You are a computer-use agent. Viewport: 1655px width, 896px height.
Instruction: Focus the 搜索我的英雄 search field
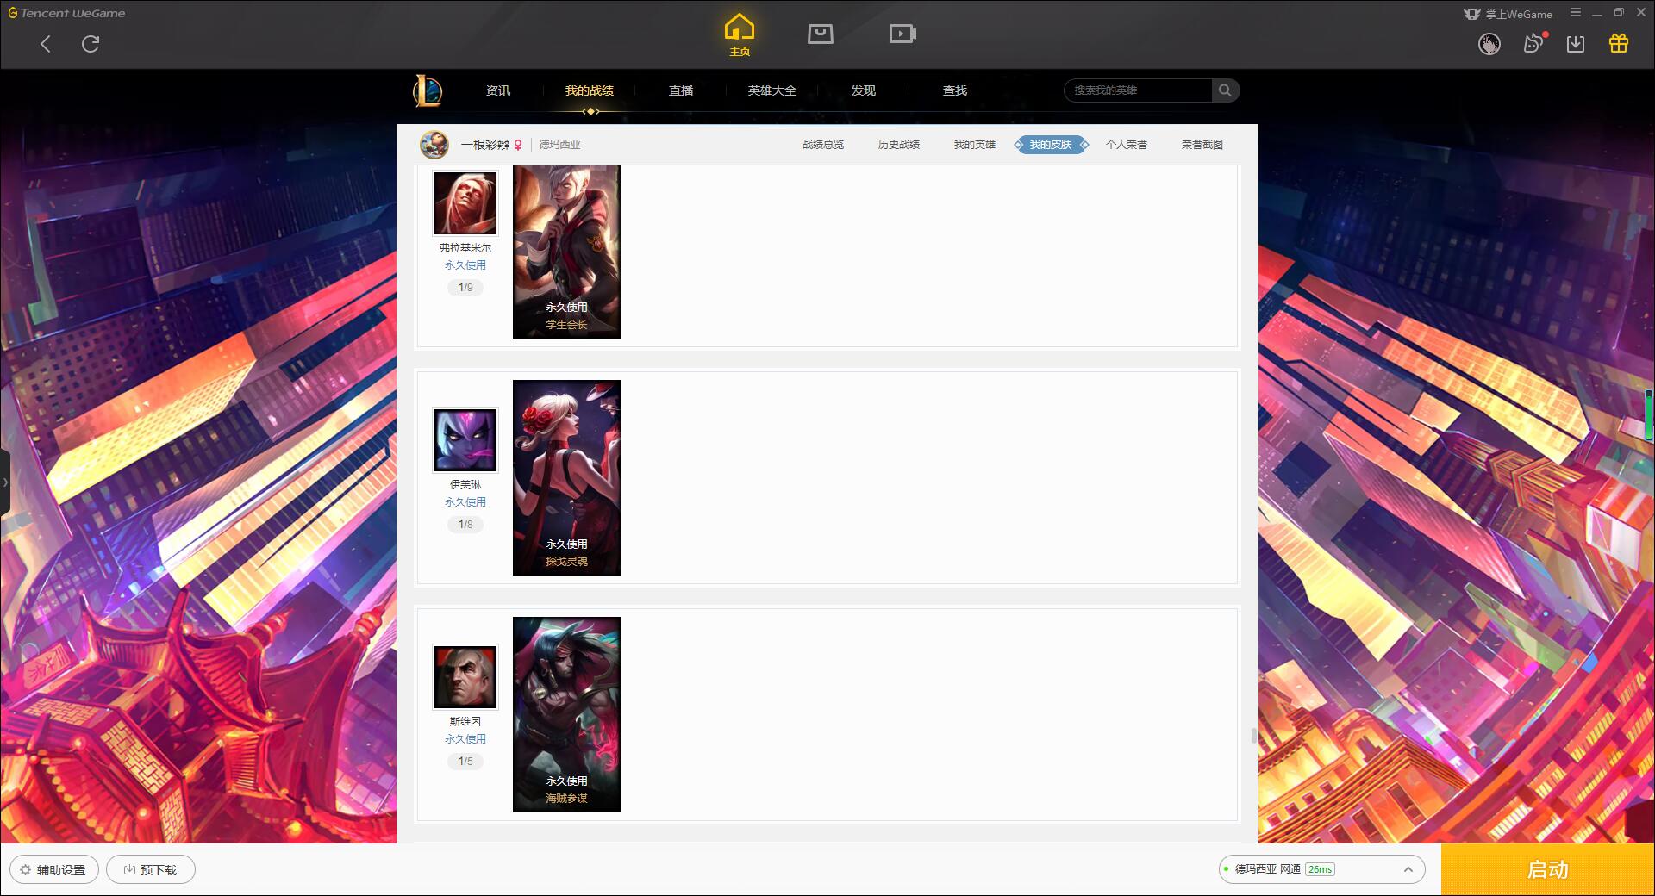click(1138, 90)
